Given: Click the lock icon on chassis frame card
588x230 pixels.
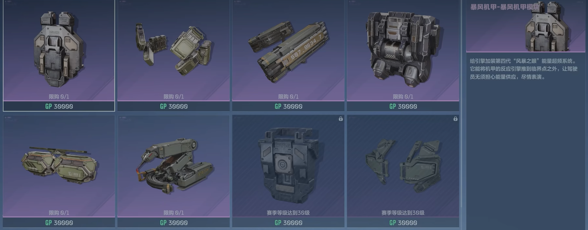Looking at the screenshot, I should (341, 119).
